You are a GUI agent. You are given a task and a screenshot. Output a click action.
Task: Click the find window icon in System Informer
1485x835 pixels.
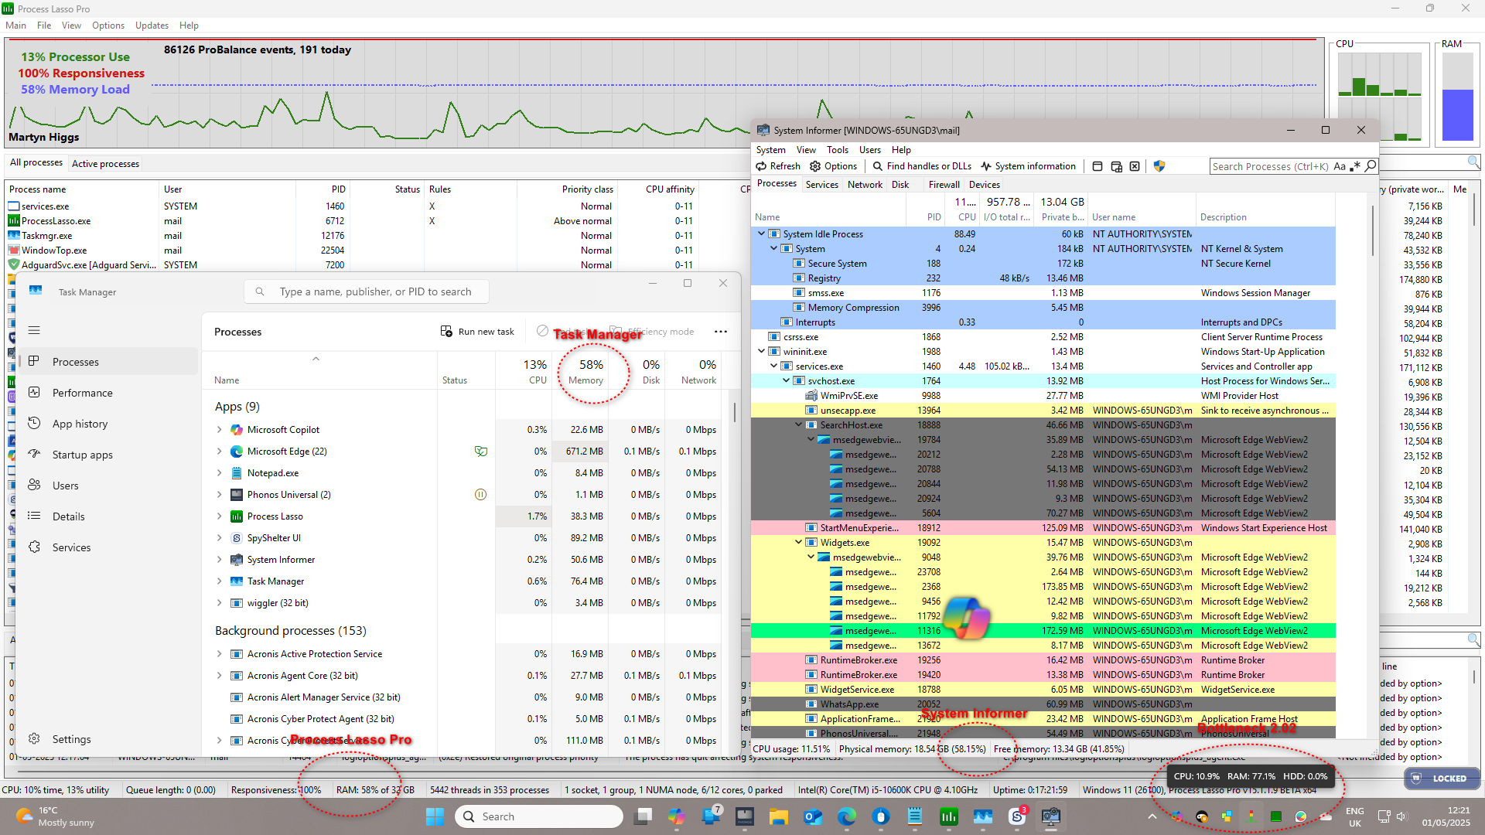1098,166
